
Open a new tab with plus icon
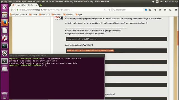click(x=41, y=5)
